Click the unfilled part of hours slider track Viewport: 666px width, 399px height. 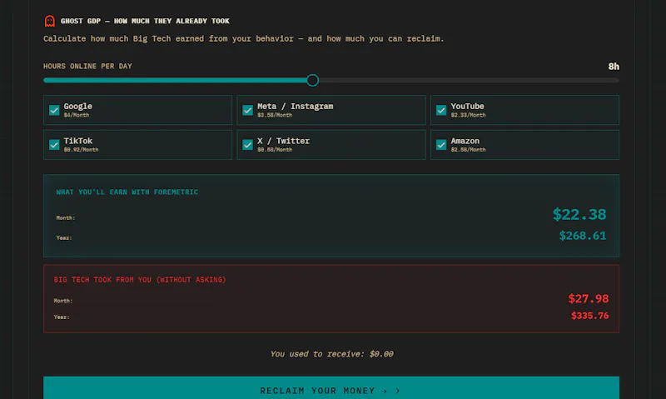pos(469,80)
